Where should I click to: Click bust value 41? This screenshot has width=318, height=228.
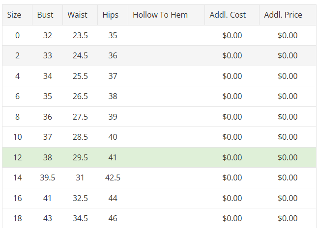click(48, 198)
